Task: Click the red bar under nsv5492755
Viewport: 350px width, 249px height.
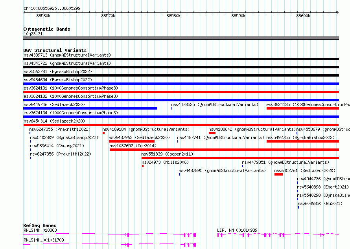Action: click(x=303, y=141)
